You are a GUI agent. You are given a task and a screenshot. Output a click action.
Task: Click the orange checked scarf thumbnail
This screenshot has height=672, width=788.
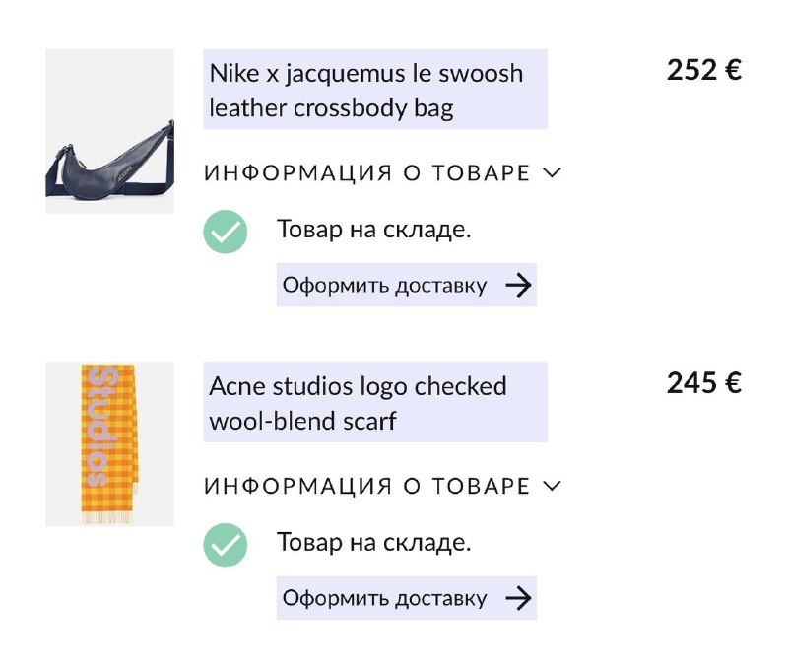pos(110,443)
